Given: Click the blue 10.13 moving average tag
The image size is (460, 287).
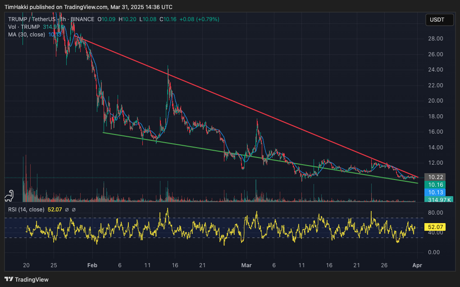Looking at the screenshot, I should [435, 192].
